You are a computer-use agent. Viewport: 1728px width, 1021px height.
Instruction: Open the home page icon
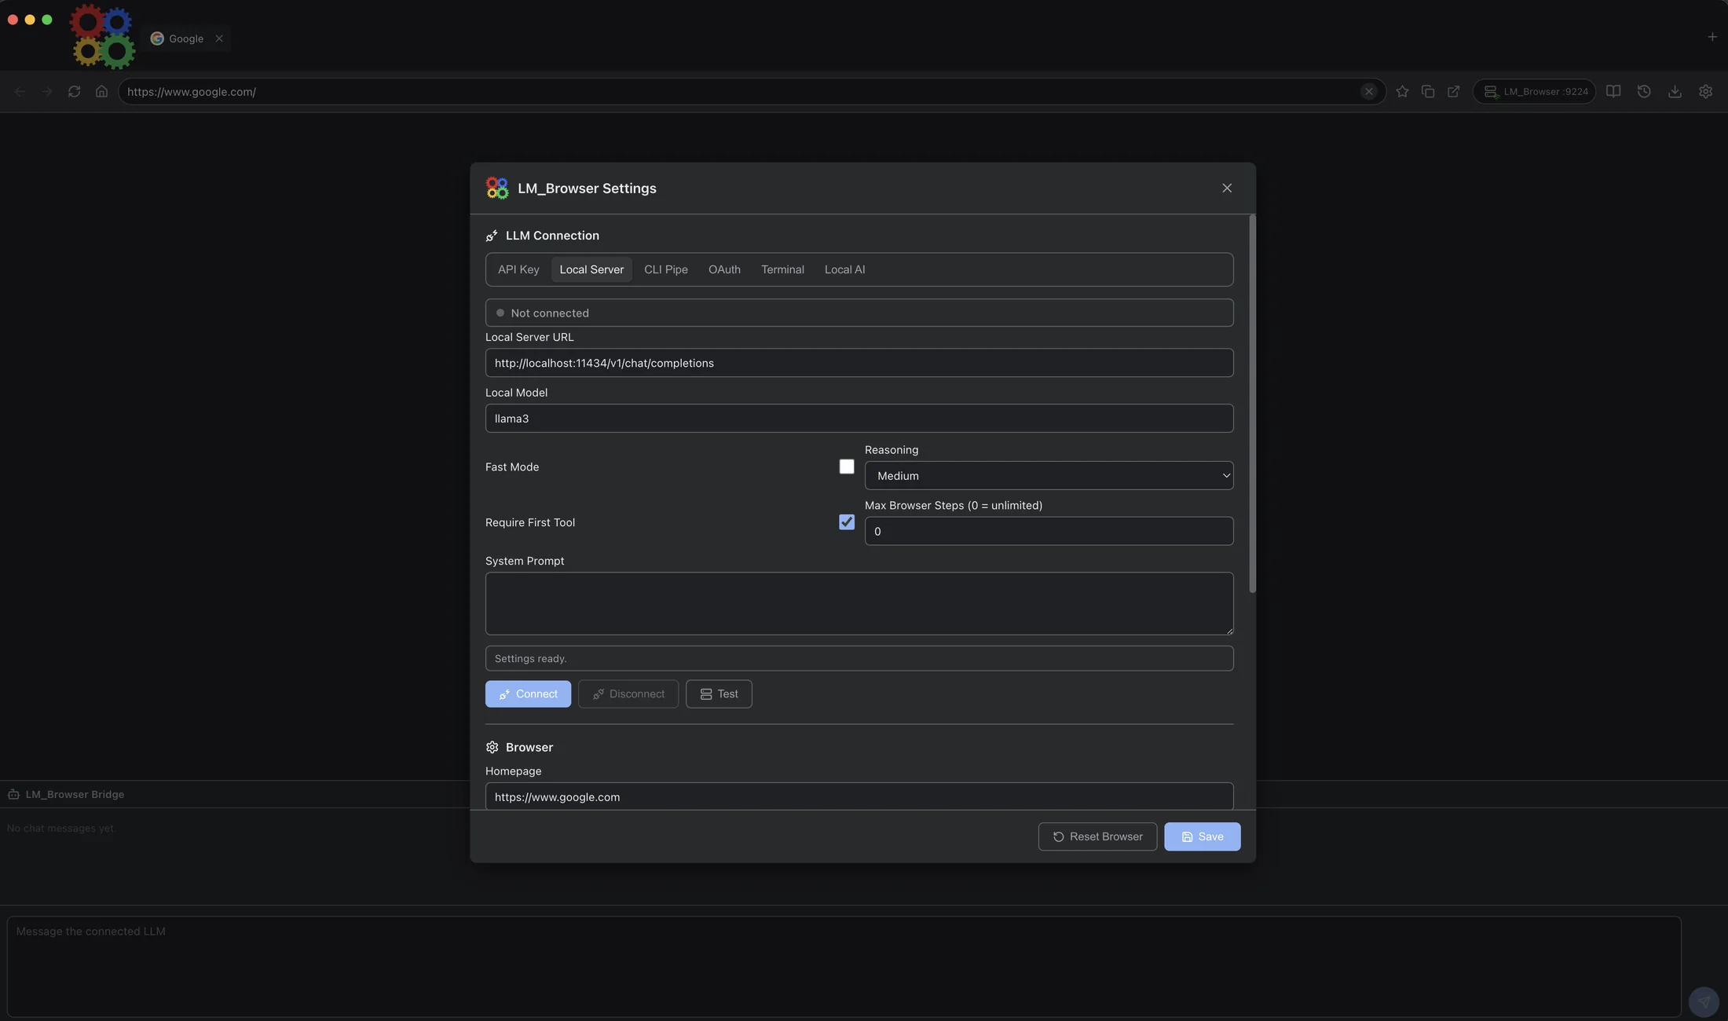coord(101,92)
